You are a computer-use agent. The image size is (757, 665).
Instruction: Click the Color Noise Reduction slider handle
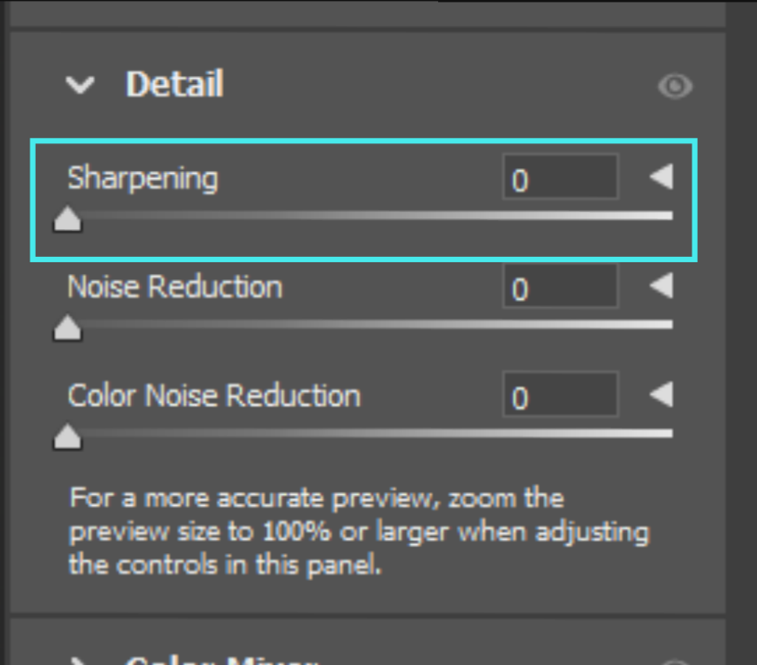tap(67, 438)
